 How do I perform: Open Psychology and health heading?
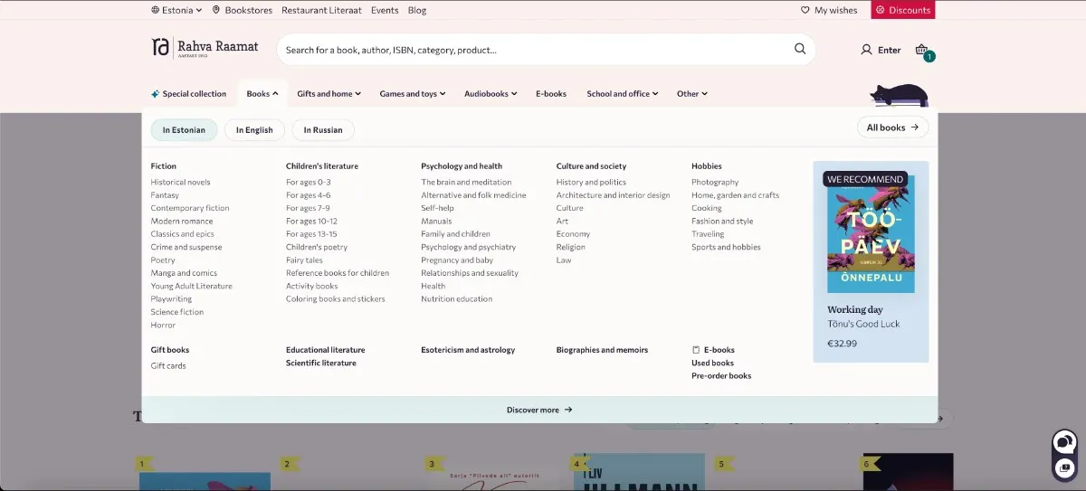[462, 166]
